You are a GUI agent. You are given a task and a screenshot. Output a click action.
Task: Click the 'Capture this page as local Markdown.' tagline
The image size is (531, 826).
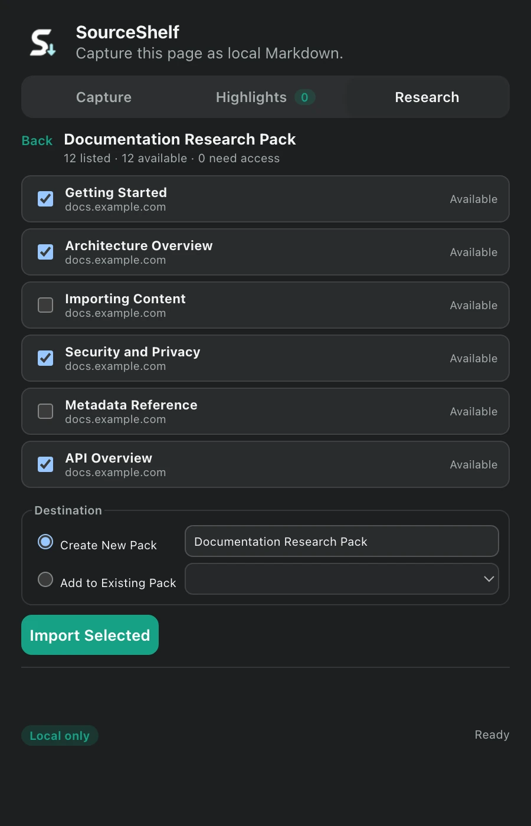[209, 53]
